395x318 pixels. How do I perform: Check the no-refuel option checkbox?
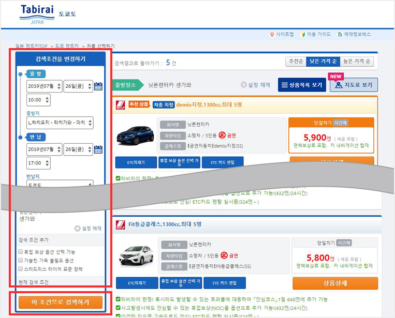click(x=21, y=261)
